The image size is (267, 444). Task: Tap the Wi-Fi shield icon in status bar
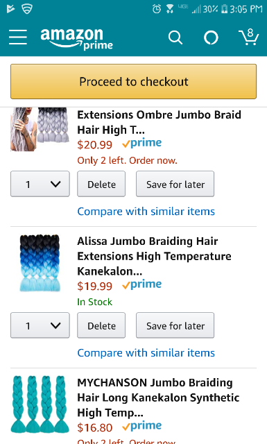[27, 9]
